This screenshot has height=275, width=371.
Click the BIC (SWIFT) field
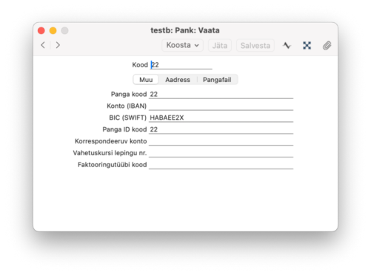point(221,118)
